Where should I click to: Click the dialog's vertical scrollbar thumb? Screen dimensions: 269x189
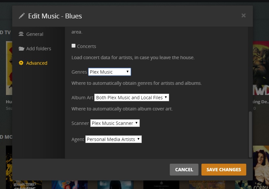(x=250, y=134)
